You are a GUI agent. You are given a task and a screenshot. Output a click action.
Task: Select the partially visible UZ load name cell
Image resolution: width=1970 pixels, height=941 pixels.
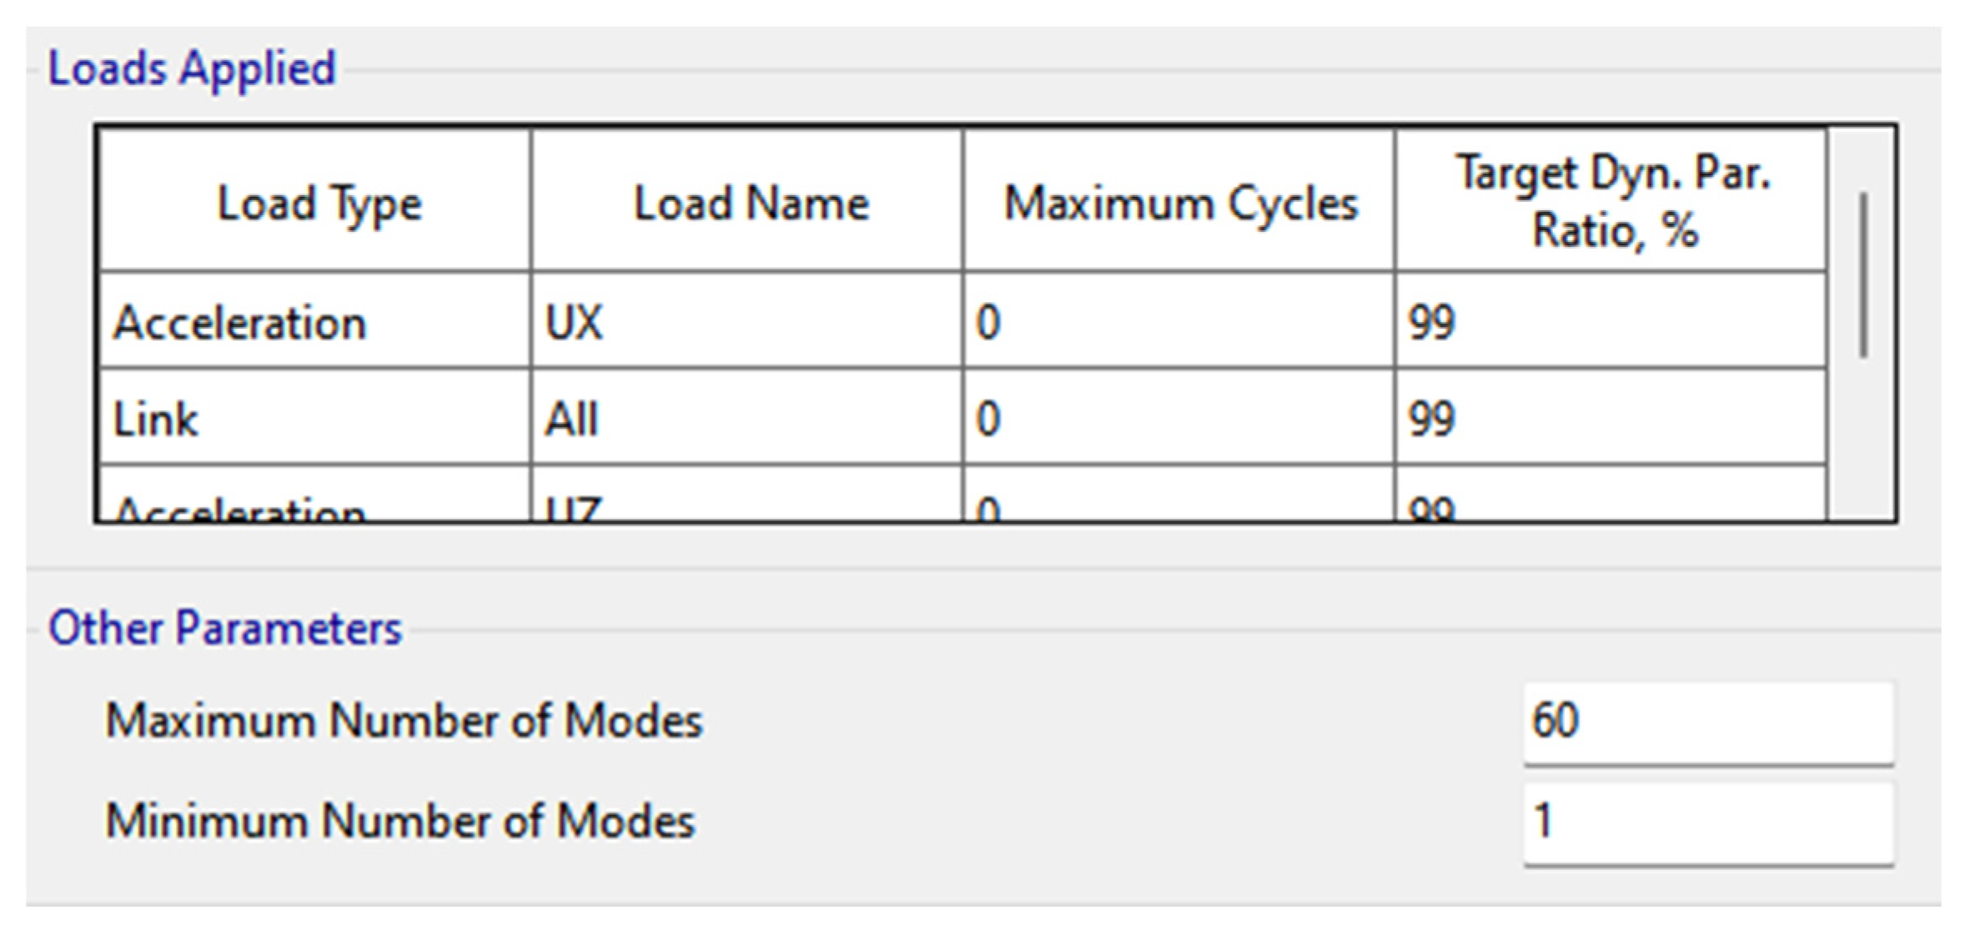746,494
